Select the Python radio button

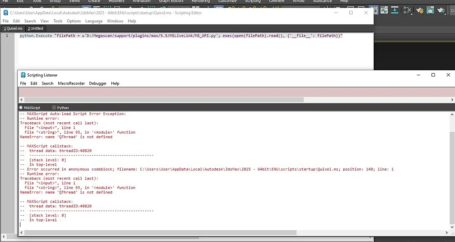[x=54, y=107]
